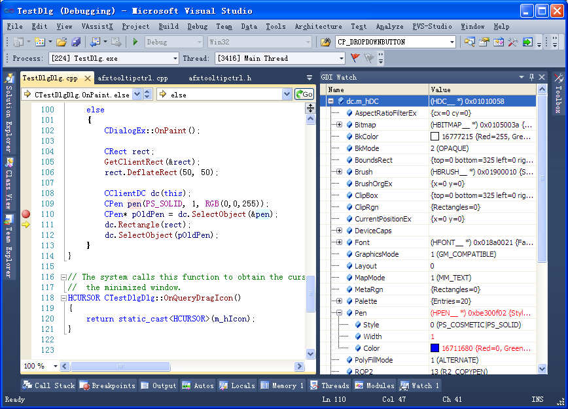Select the BkMode row in GDI Watch
Screen dimensions: 568x409
click(x=431, y=148)
